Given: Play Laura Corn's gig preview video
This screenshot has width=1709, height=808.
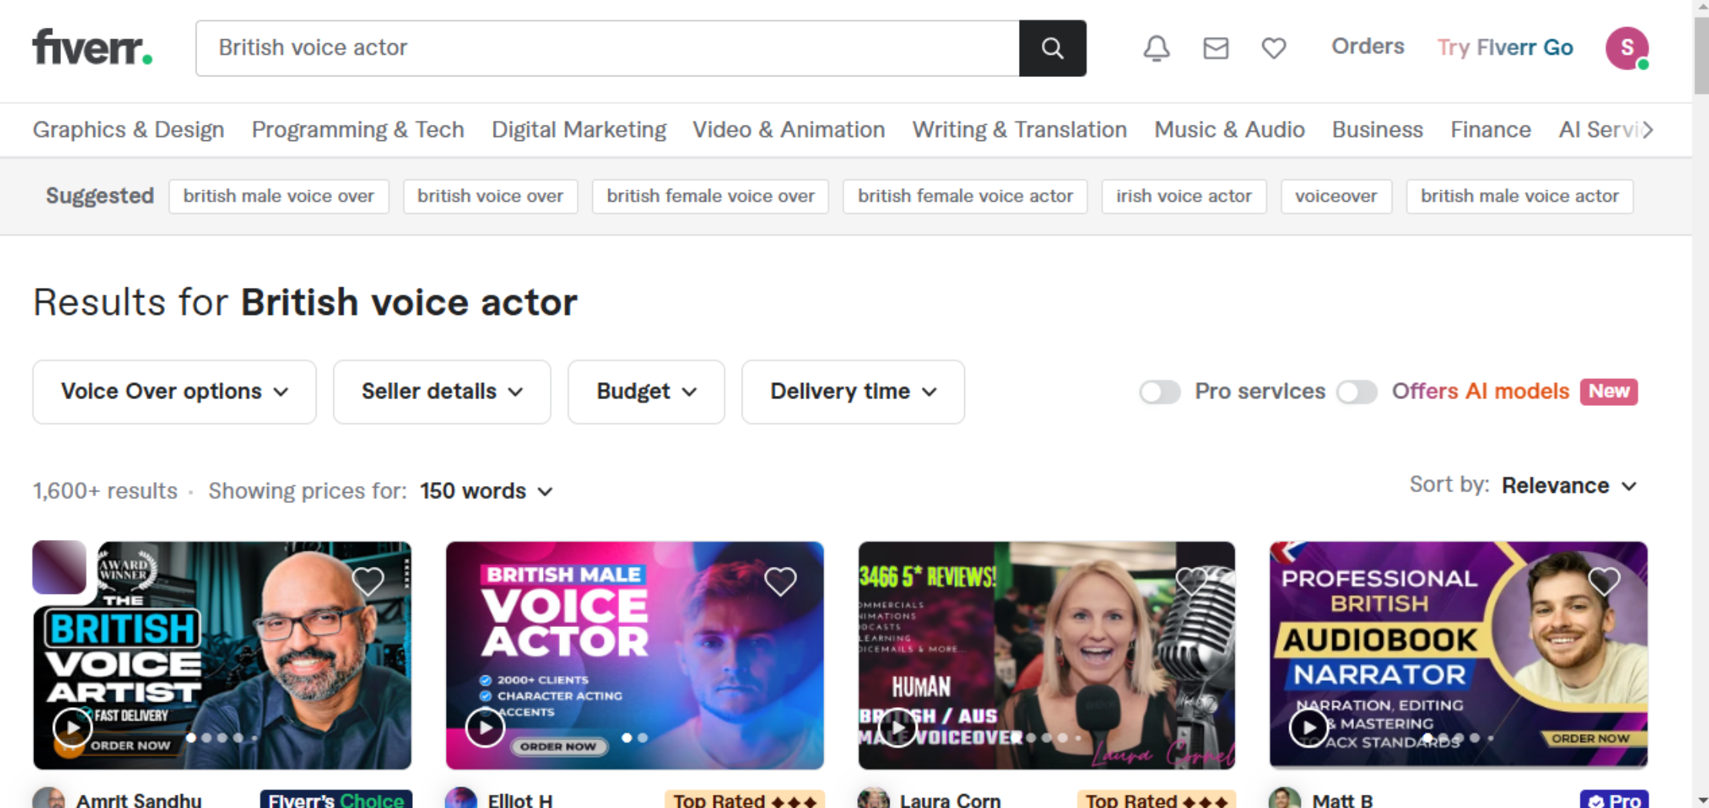Looking at the screenshot, I should click(898, 726).
